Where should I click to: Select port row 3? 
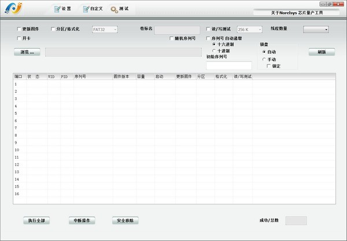(x=175, y=98)
